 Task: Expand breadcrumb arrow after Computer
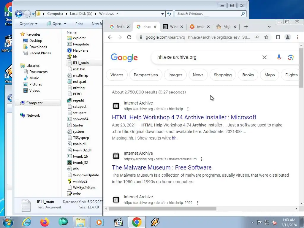pyautogui.click(x=67, y=14)
